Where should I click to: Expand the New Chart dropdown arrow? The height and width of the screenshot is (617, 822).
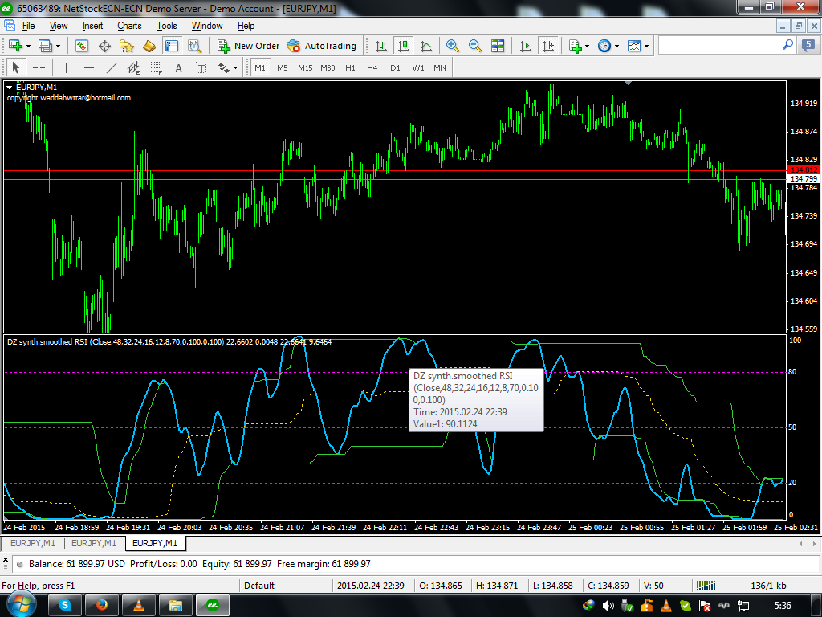[31, 47]
